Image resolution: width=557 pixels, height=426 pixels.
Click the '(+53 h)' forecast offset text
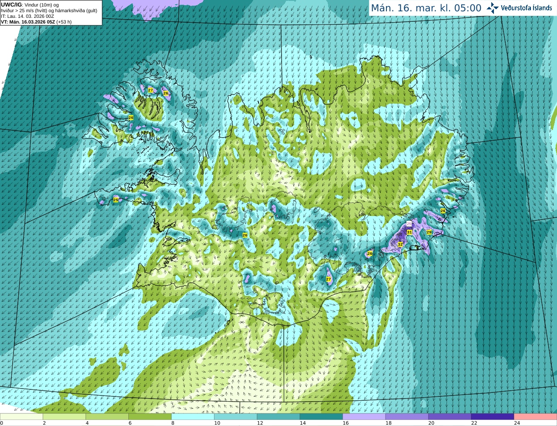tap(64, 22)
